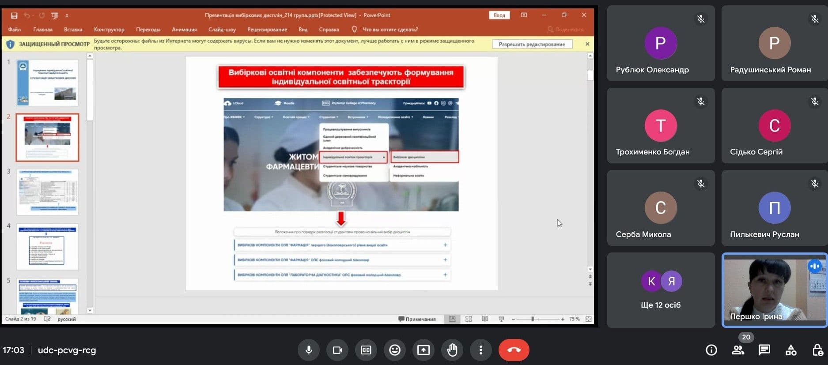Image resolution: width=828 pixels, height=365 pixels.
Task: Click Разрешить редактирование button
Action: pyautogui.click(x=532, y=44)
